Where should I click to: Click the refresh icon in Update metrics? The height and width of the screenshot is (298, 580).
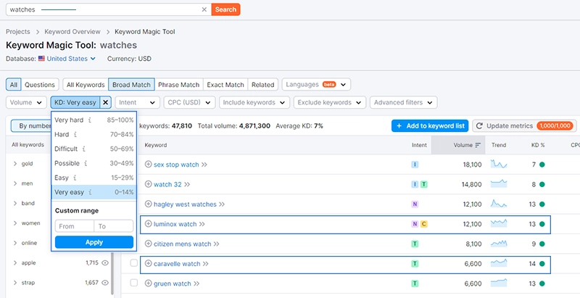481,126
